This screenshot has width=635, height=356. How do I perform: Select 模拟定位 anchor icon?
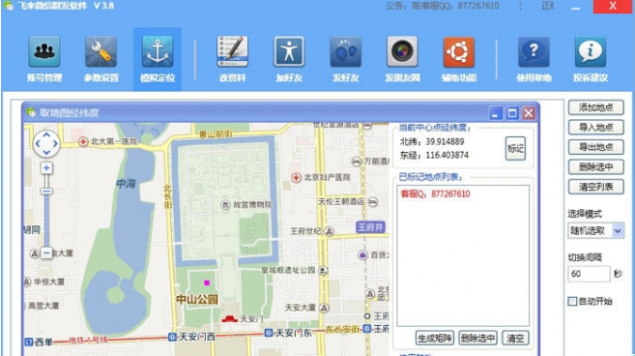click(158, 51)
